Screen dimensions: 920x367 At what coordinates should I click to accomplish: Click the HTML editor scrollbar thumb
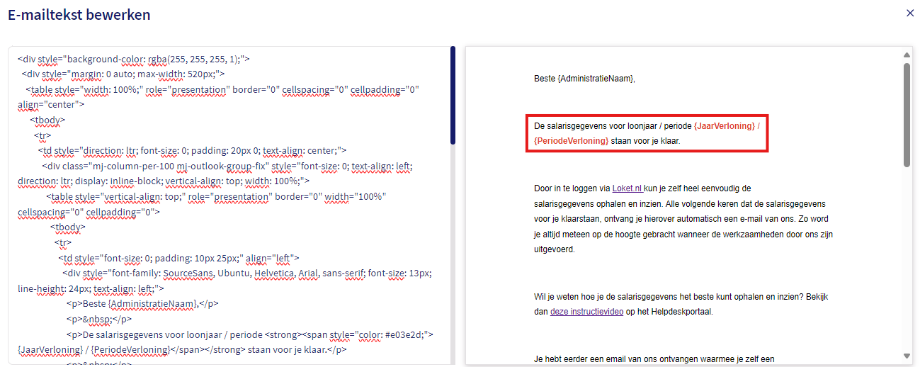point(453,96)
